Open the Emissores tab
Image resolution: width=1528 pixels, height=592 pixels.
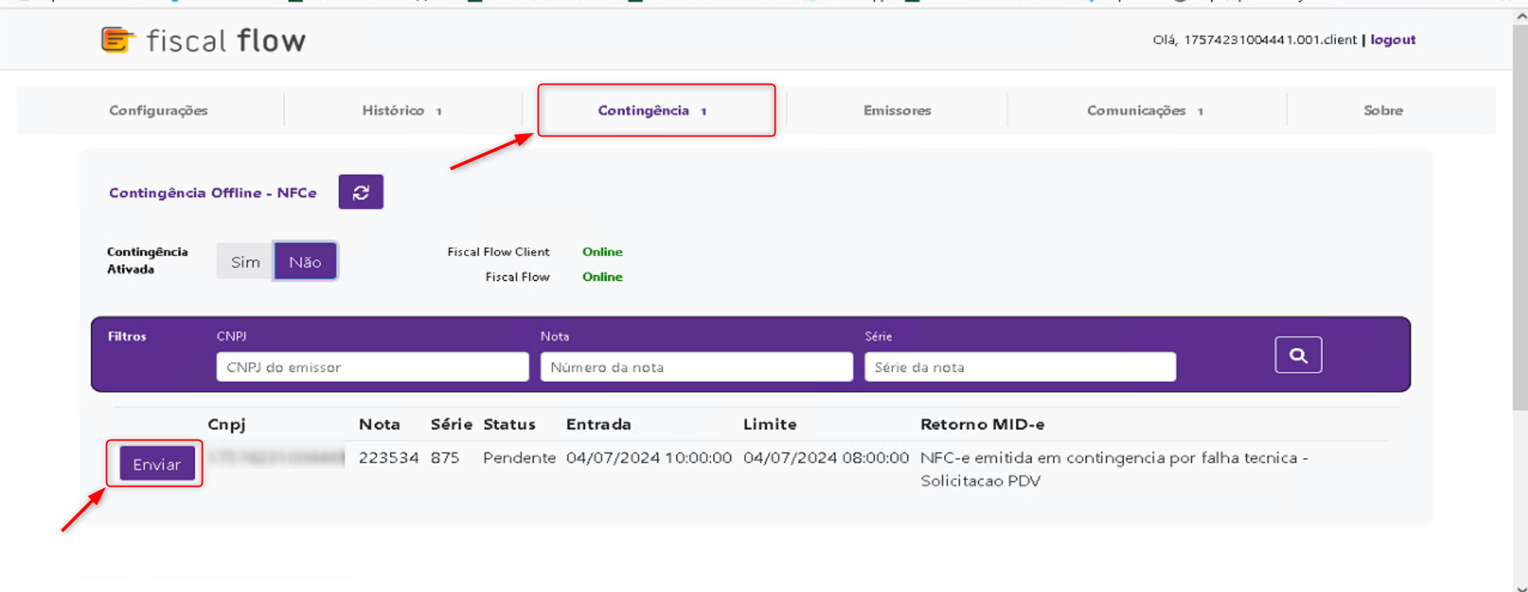tap(897, 110)
